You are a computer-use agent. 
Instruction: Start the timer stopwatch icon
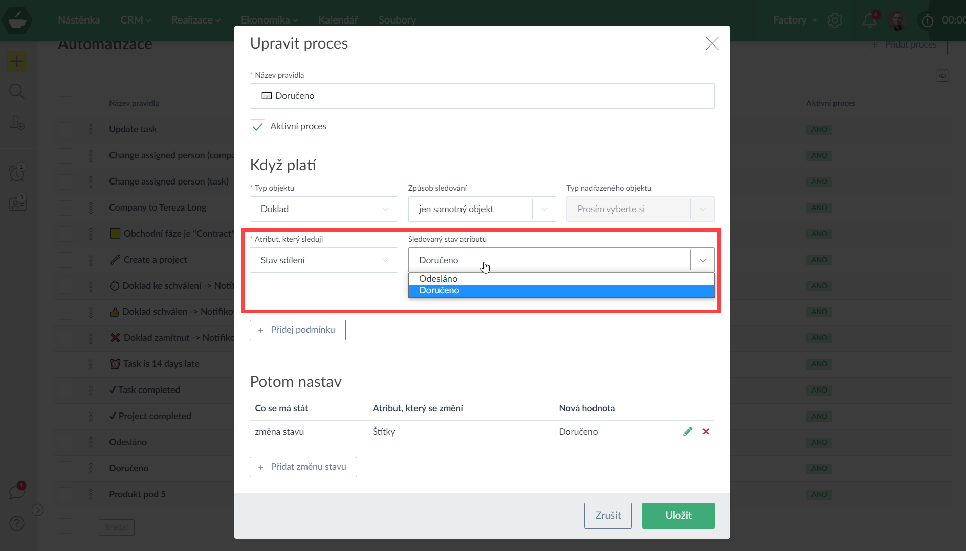point(927,20)
